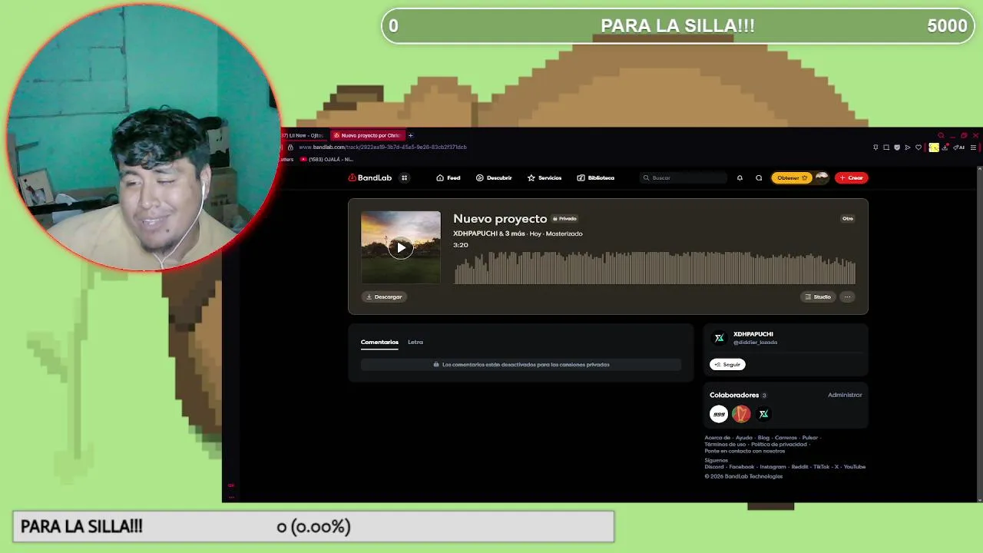Open the Pulsar footer link

tap(810, 438)
